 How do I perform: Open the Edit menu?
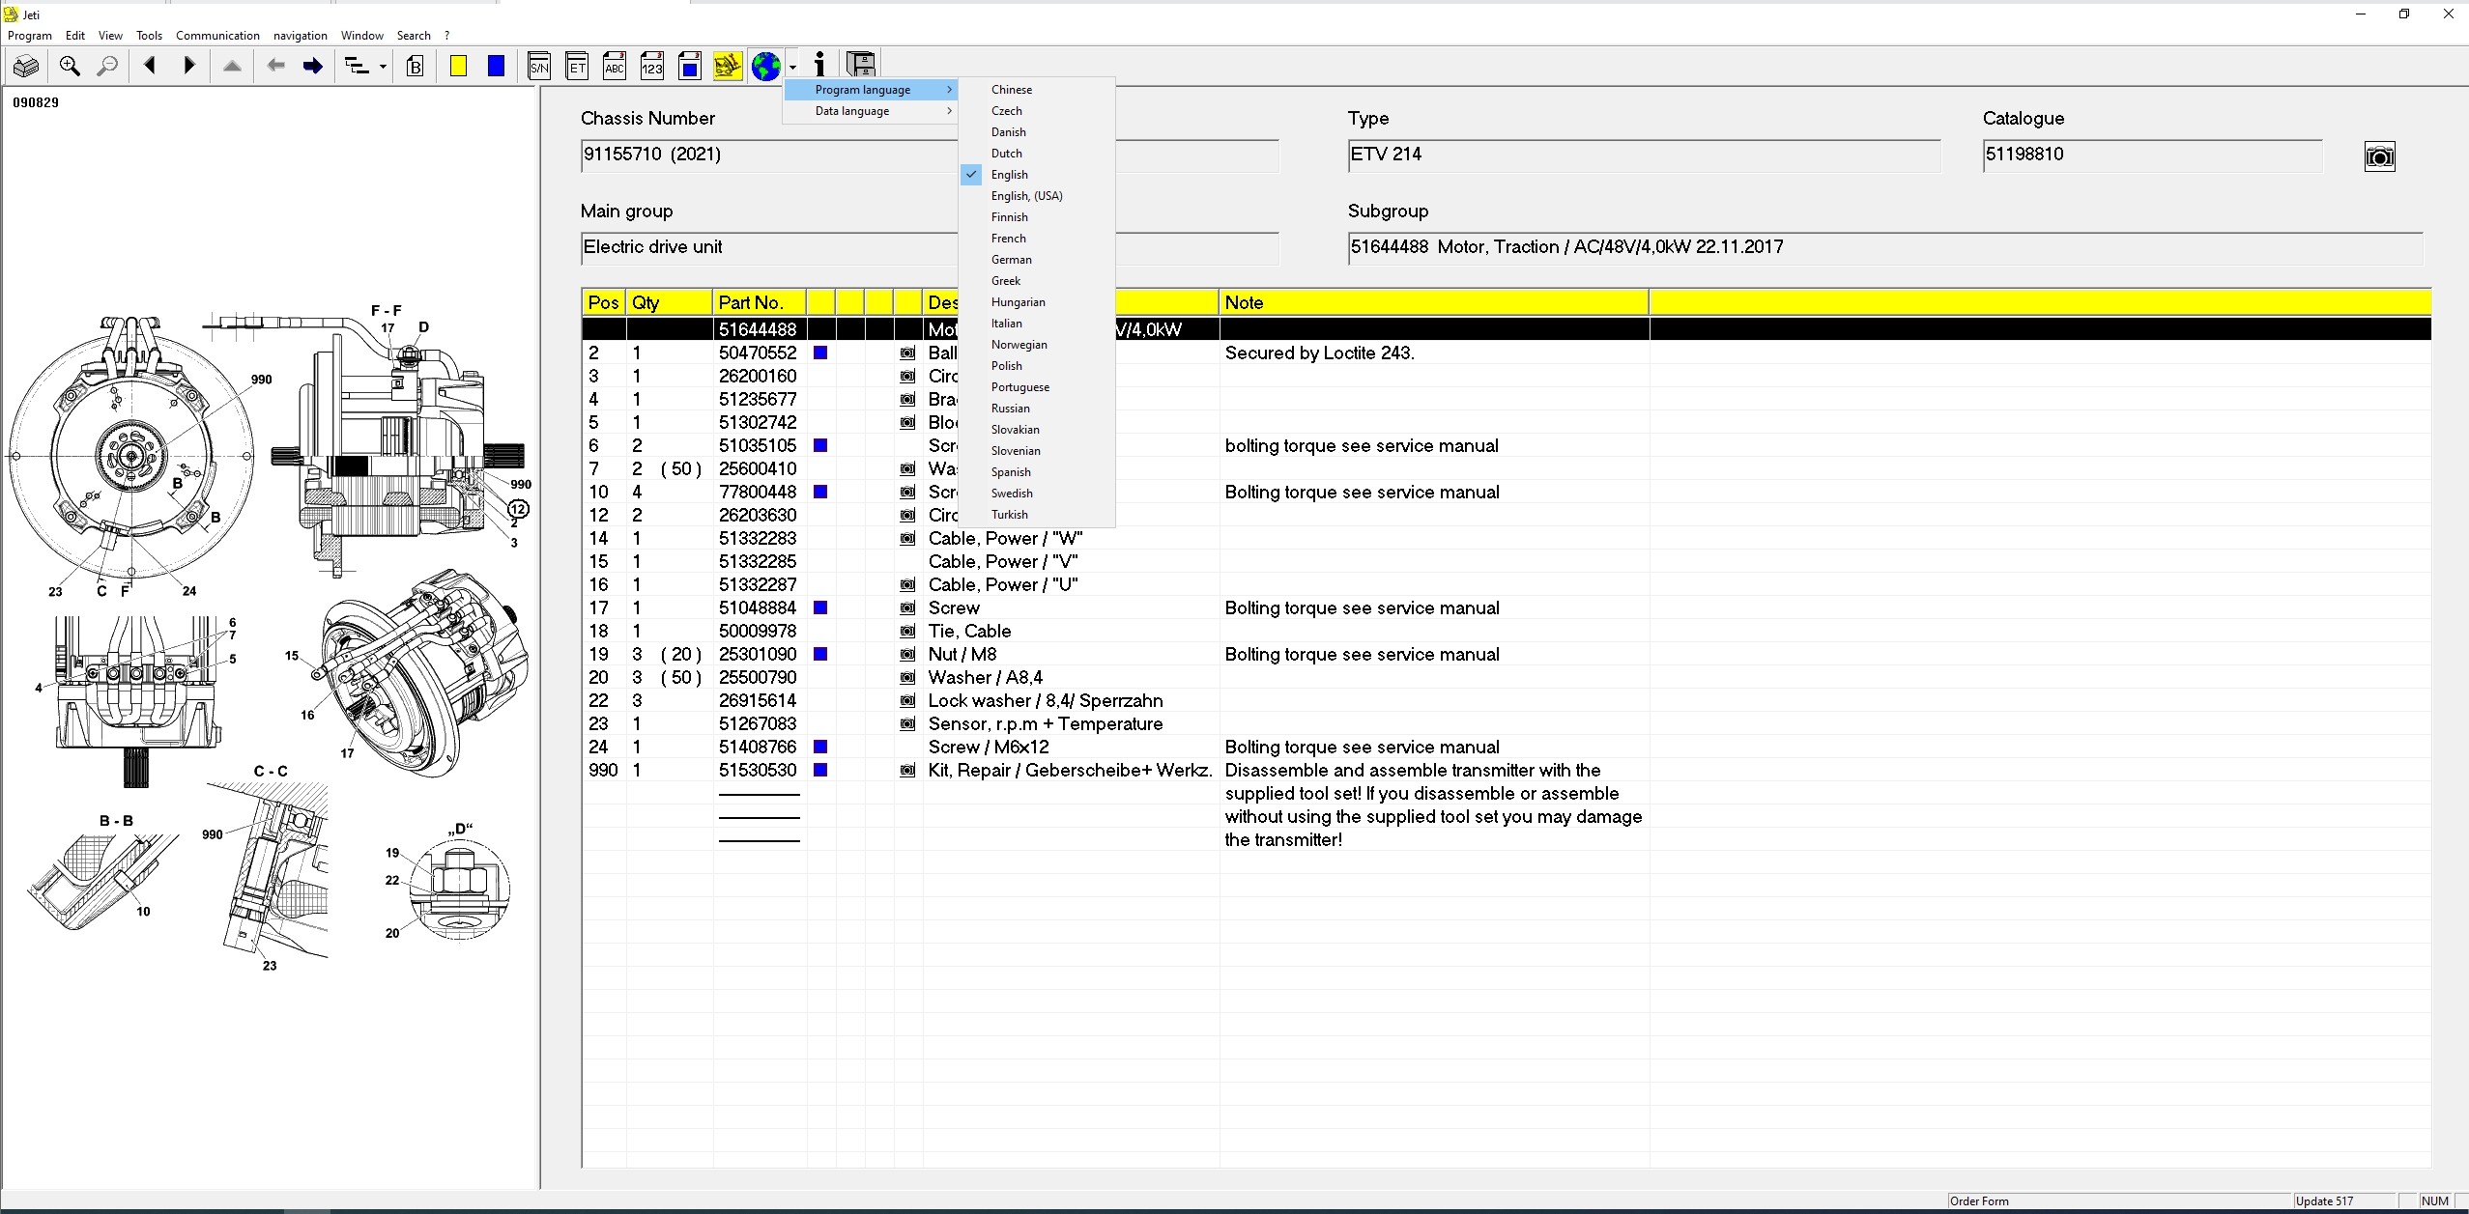tap(75, 36)
